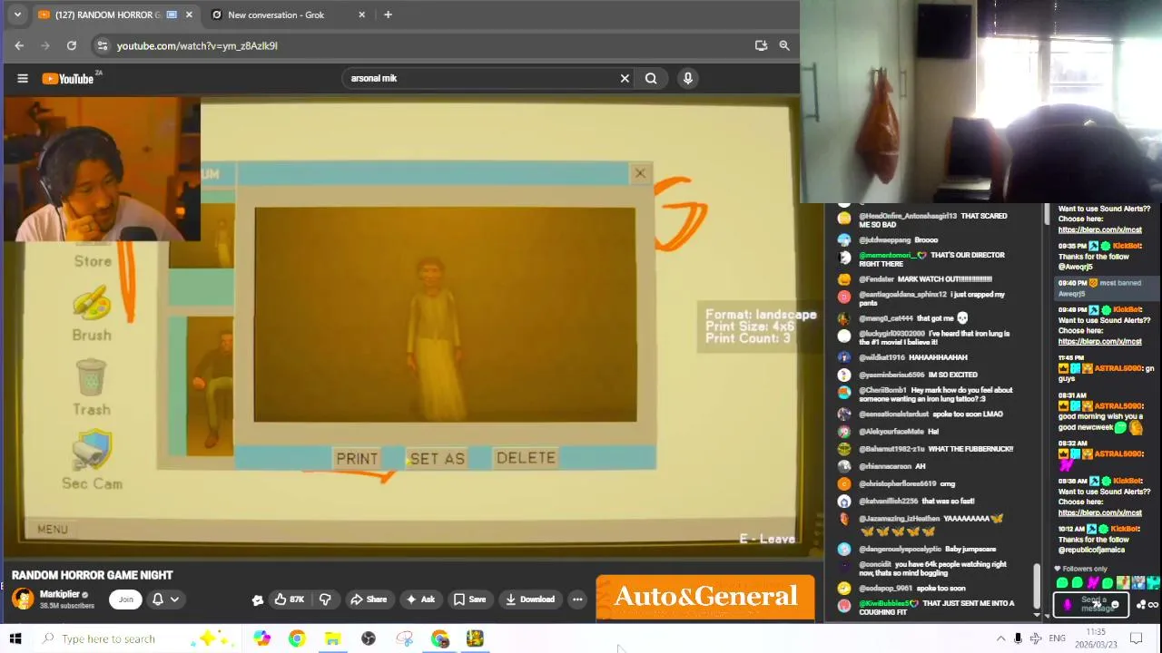Open the in-game MENU
Screen dimensions: 1162x653
[53, 529]
